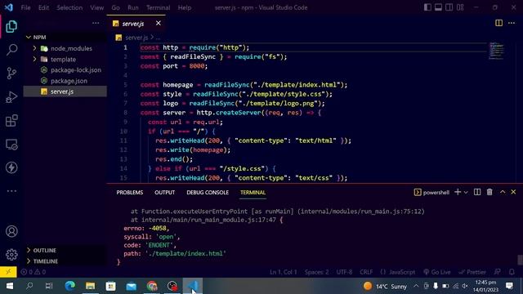Open terminal launch profile dropdown arrow
The width and height of the screenshot is (523, 294).
[466, 193]
